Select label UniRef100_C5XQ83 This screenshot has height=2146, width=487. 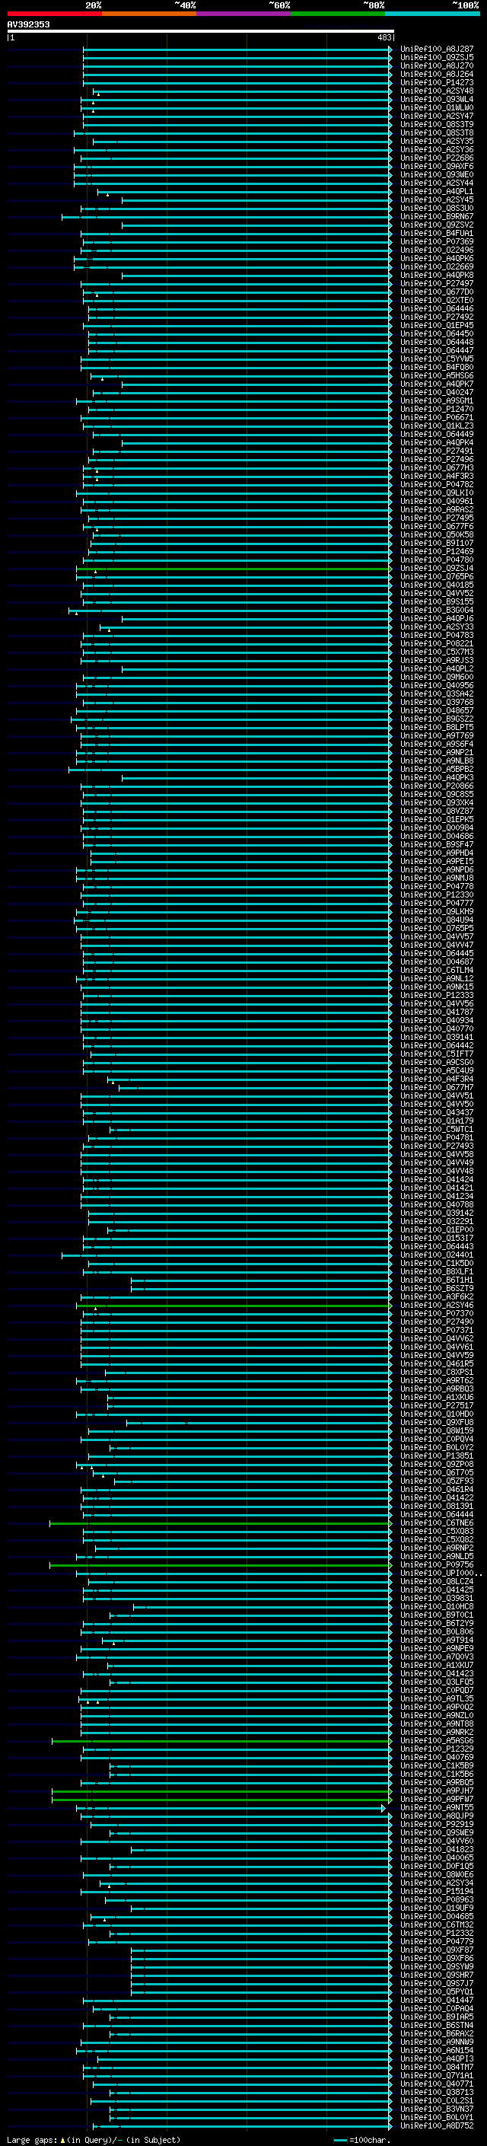coord(437,1531)
